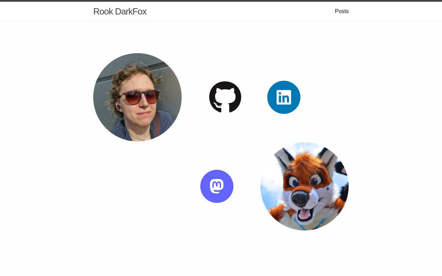Open the LinkedIn profile icon

coord(284,97)
